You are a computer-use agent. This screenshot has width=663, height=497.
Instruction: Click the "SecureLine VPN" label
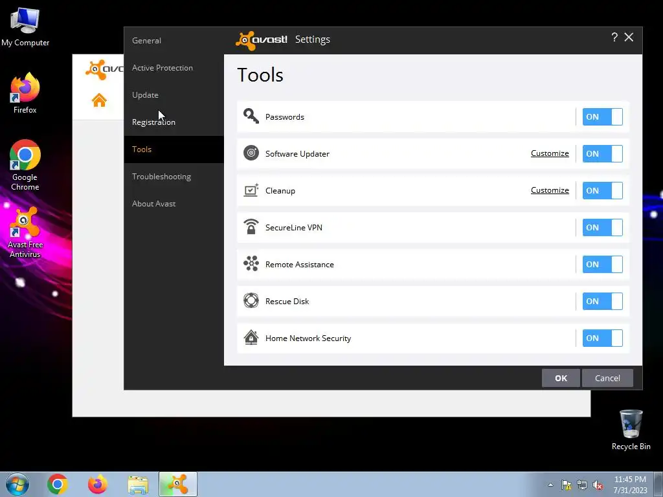pyautogui.click(x=294, y=227)
